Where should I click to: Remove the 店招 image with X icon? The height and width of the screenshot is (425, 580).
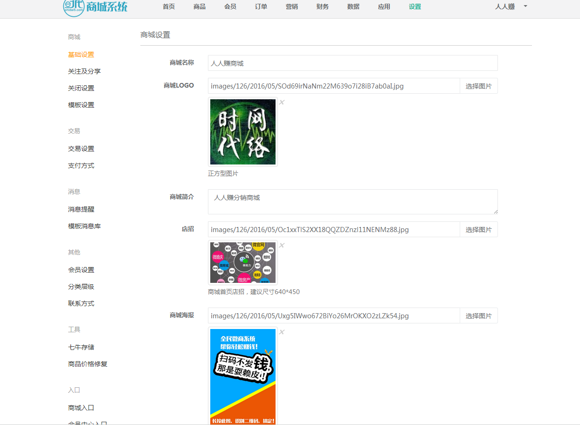tap(282, 246)
